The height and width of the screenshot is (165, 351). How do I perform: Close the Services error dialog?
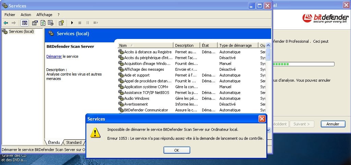click(x=262, y=119)
